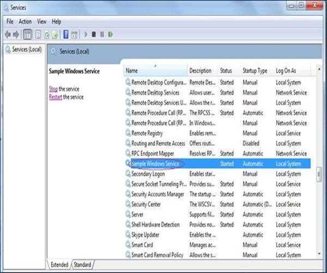327x273 pixels.
Task: Click the Refresh toolbar icon
Action: tap(47, 35)
